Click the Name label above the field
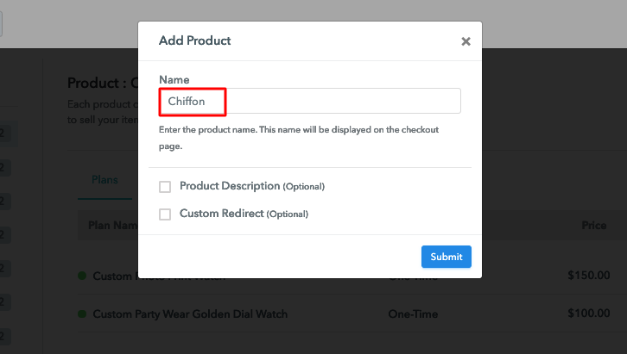 coord(174,80)
